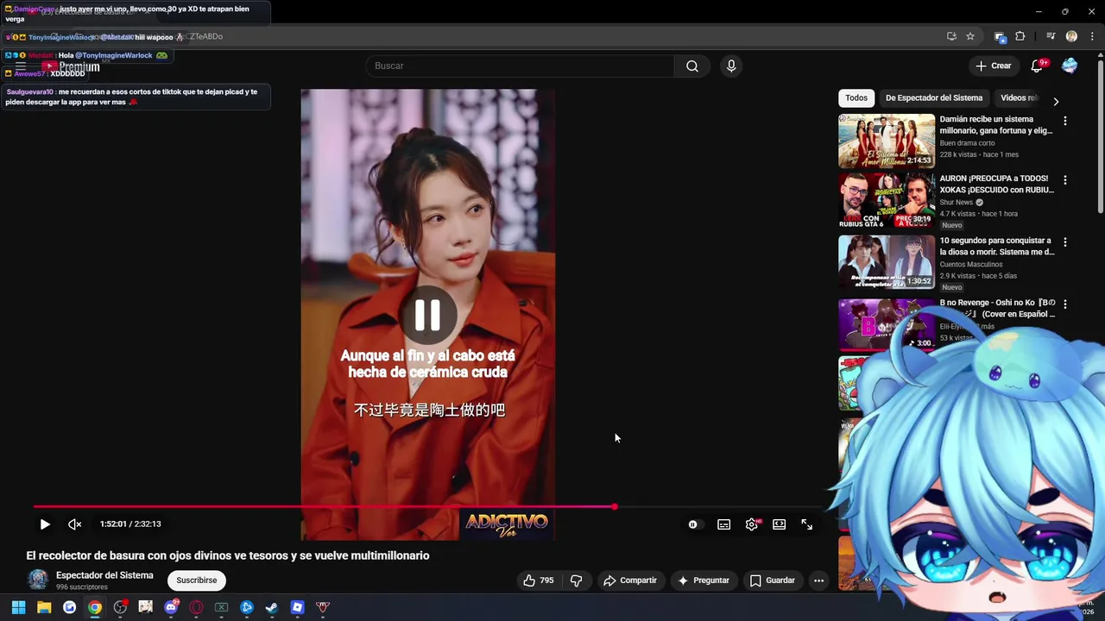Screen dimensions: 1105x621
Task: Open Damián recibe un sistema millonario thumbnail
Action: pyautogui.click(x=887, y=141)
